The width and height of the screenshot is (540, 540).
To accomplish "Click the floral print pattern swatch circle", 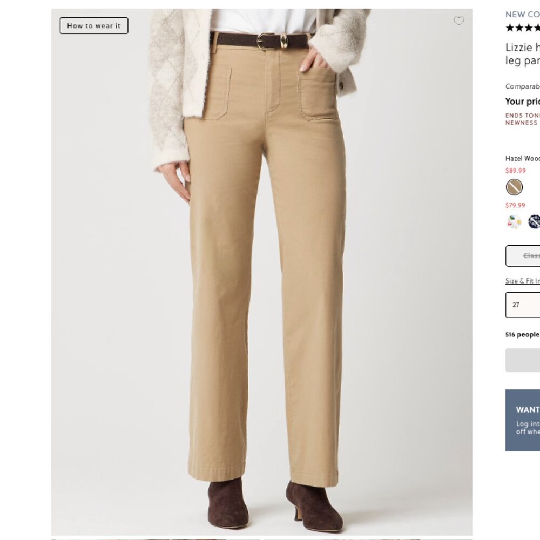I will coord(514,221).
